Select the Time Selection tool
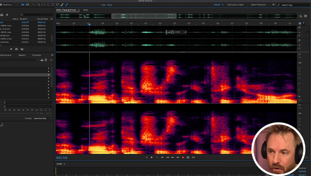The height and width of the screenshot is (176, 311). coord(48,5)
